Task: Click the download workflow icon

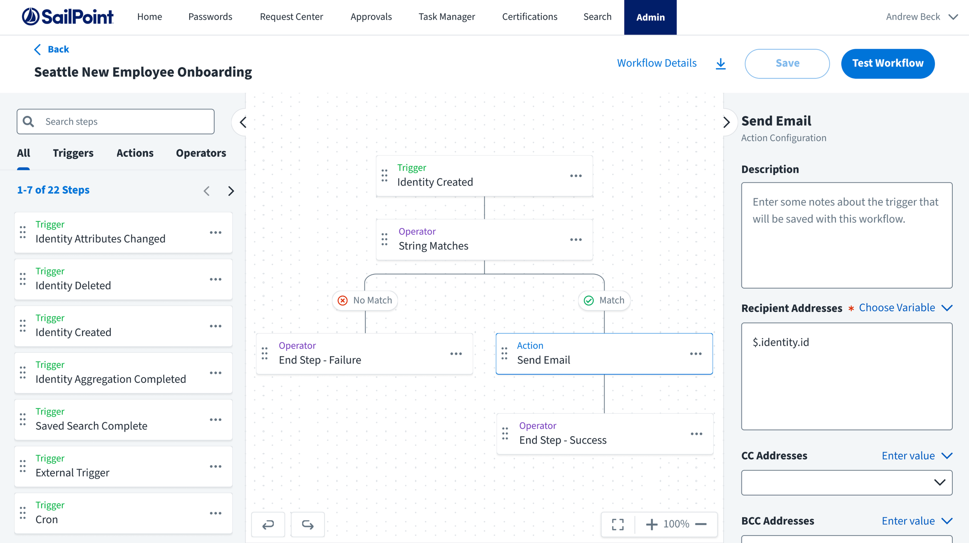Action: pyautogui.click(x=721, y=64)
